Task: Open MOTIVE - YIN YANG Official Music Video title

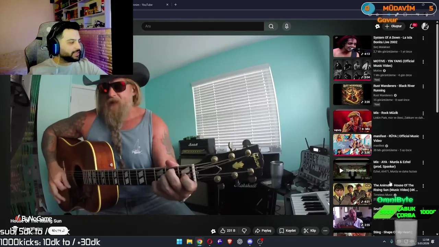Action: pos(394,63)
